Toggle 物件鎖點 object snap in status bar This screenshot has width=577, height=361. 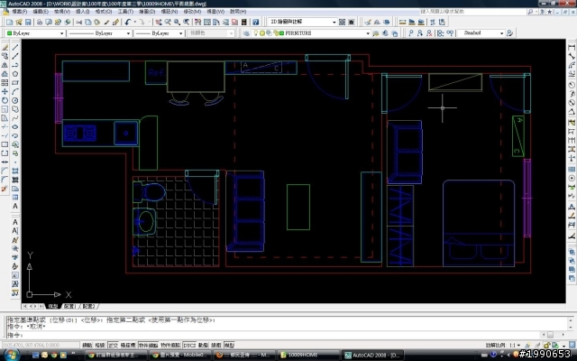pos(148,345)
